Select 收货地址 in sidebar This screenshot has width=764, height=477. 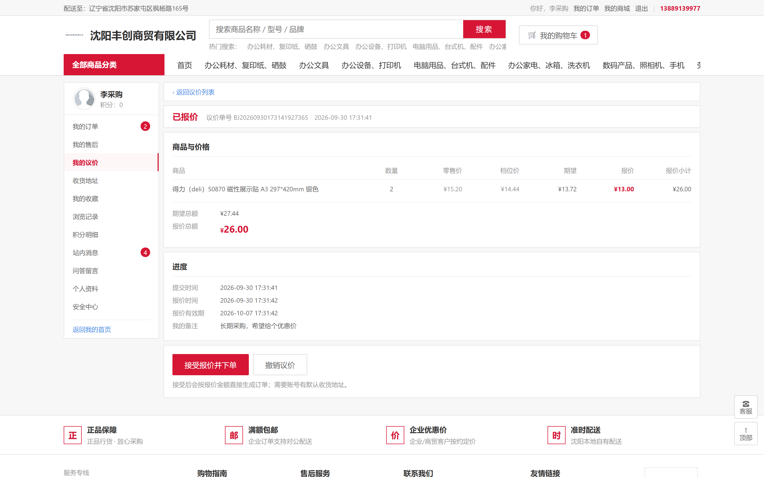111,180
